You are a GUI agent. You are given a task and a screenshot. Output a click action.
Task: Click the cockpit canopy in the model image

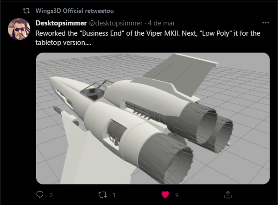coord(95,91)
